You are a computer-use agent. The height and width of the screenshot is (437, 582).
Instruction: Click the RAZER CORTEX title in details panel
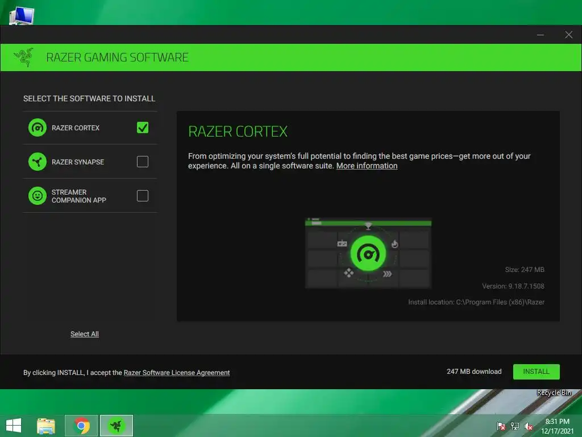[x=238, y=131]
